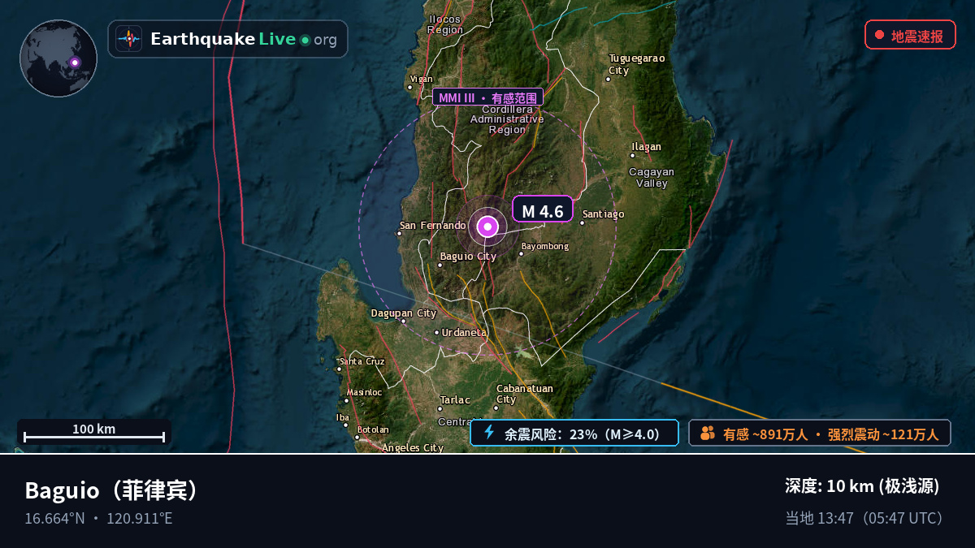This screenshot has height=548, width=975.
Task: Click the Baguio（菲律宾）location heading
Action: tap(112, 490)
